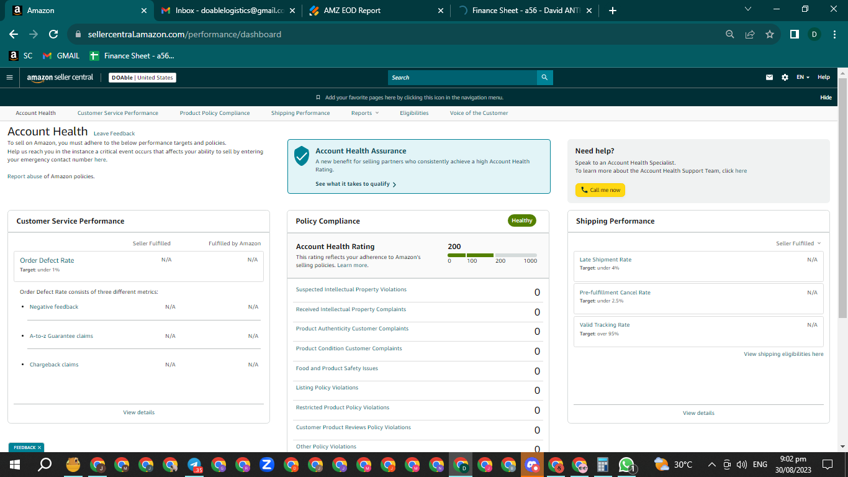
Task: Open Telegram from the taskbar
Action: [x=194, y=465]
